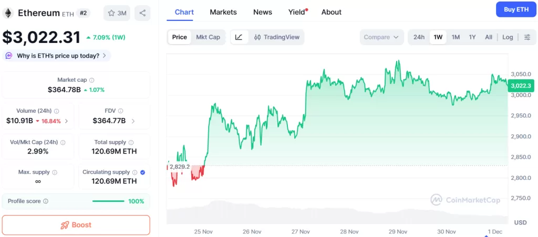The image size is (538, 237).
Task: Toggle Log scale on chart
Action: click(x=508, y=37)
